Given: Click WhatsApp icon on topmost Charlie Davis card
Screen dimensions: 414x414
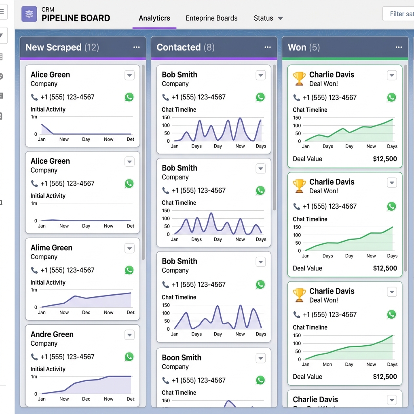Looking at the screenshot, I should tap(391, 97).
